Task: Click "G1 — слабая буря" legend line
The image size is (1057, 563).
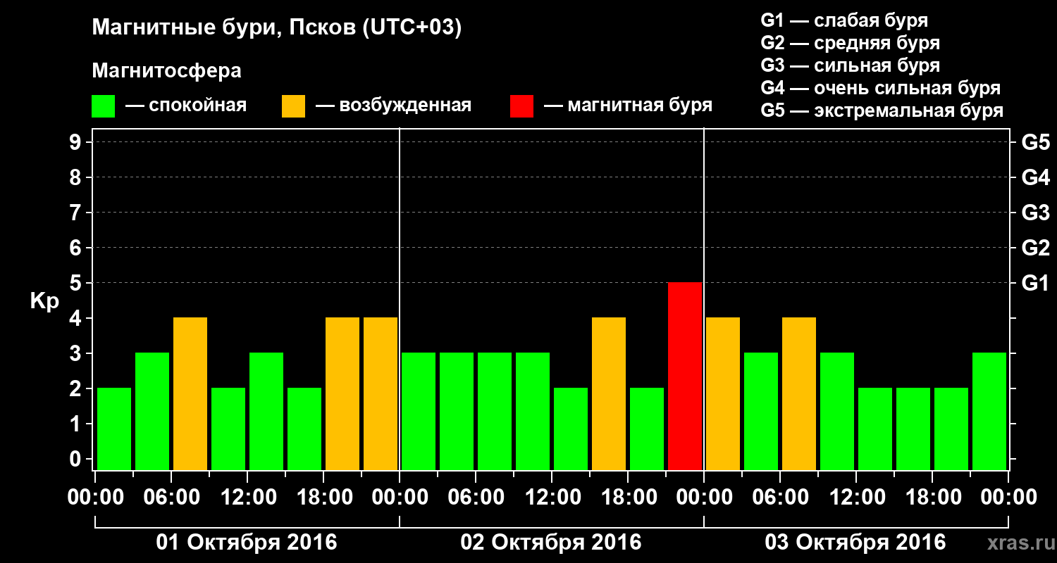Action: (844, 20)
